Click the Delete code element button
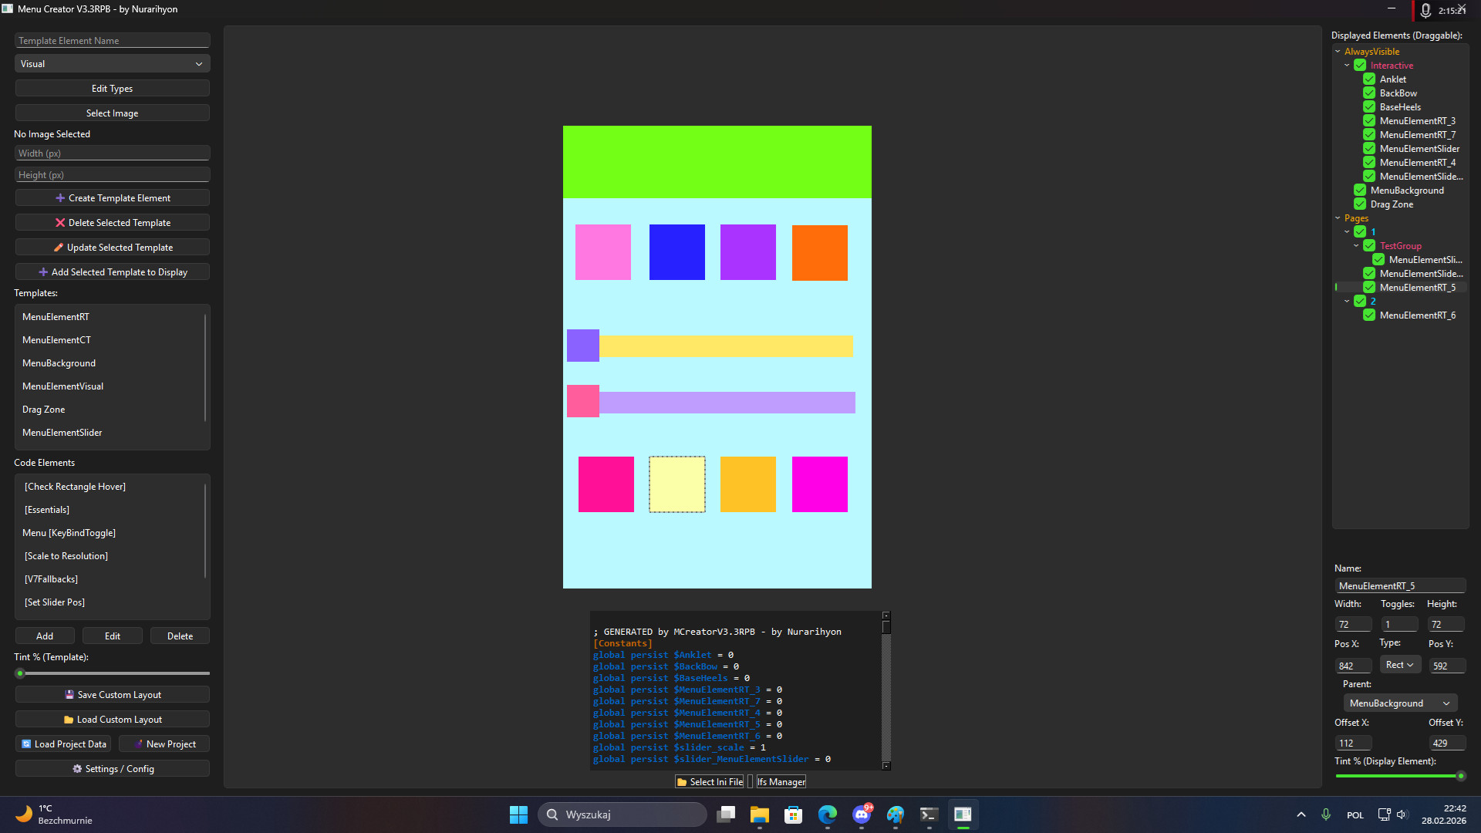1481x833 pixels. pyautogui.click(x=180, y=636)
